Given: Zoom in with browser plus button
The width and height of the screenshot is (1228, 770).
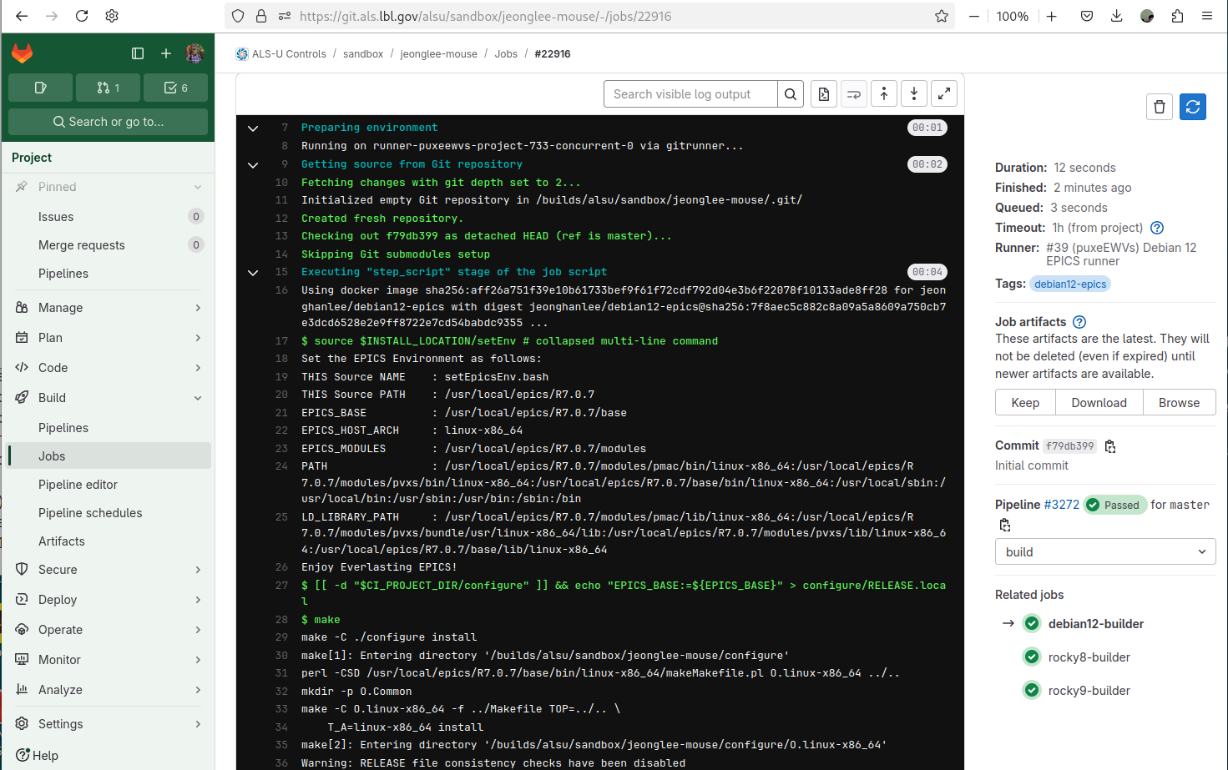Looking at the screenshot, I should click(x=1052, y=16).
